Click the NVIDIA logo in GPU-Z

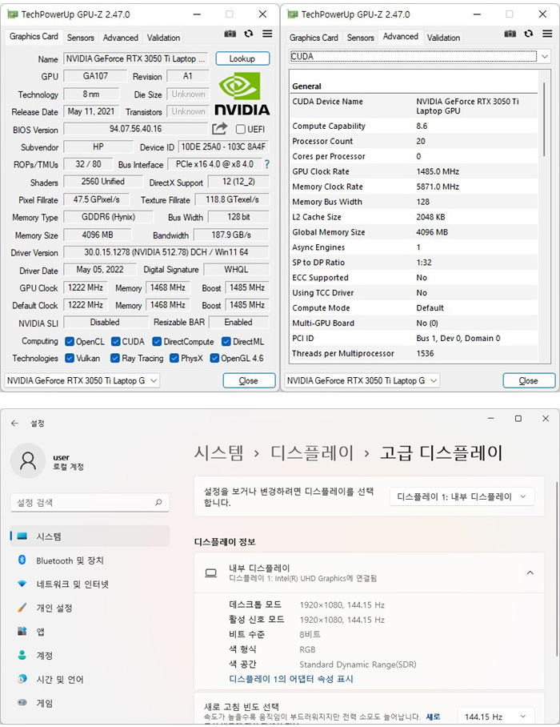[x=242, y=94]
